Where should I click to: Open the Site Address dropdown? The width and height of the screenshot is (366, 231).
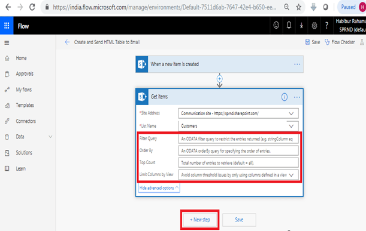click(291, 113)
